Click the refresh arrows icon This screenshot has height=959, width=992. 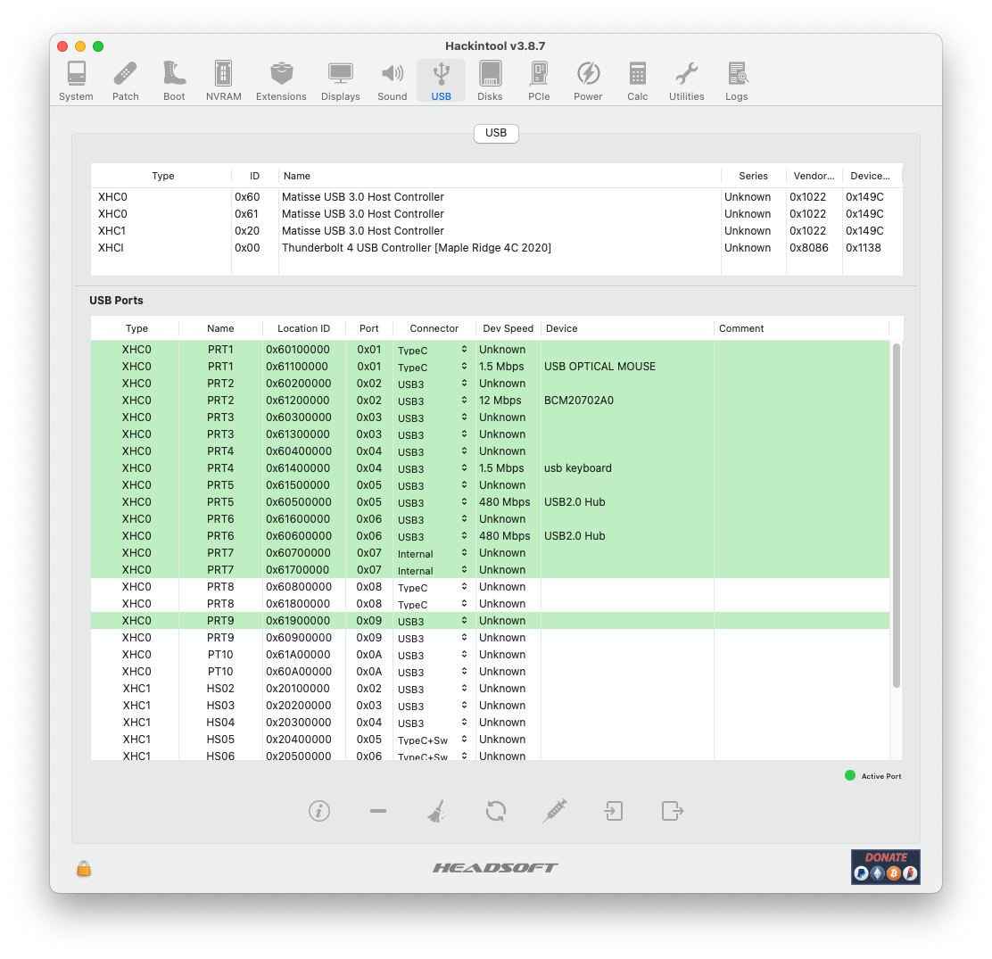point(496,811)
